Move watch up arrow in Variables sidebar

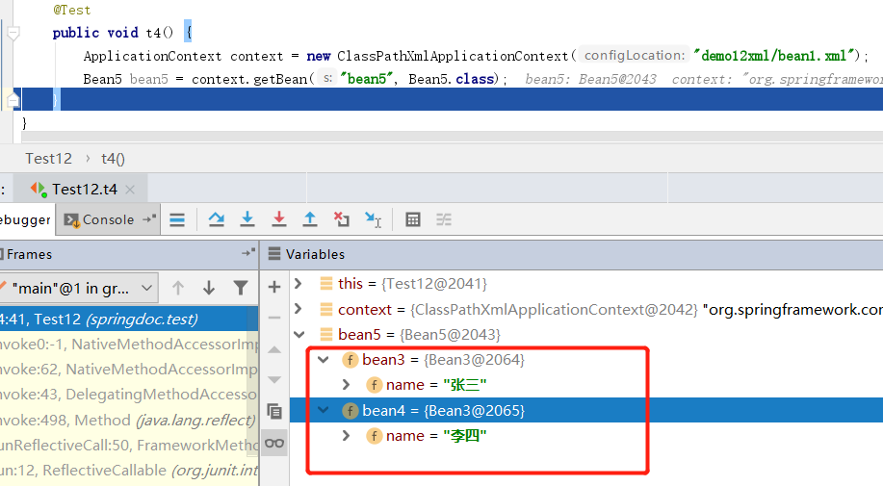pyautogui.click(x=274, y=350)
